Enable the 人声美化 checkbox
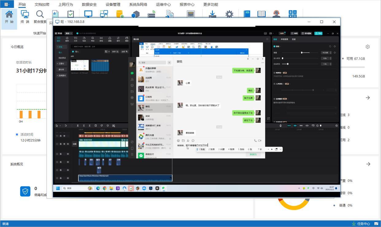 pyautogui.click(x=275, y=84)
